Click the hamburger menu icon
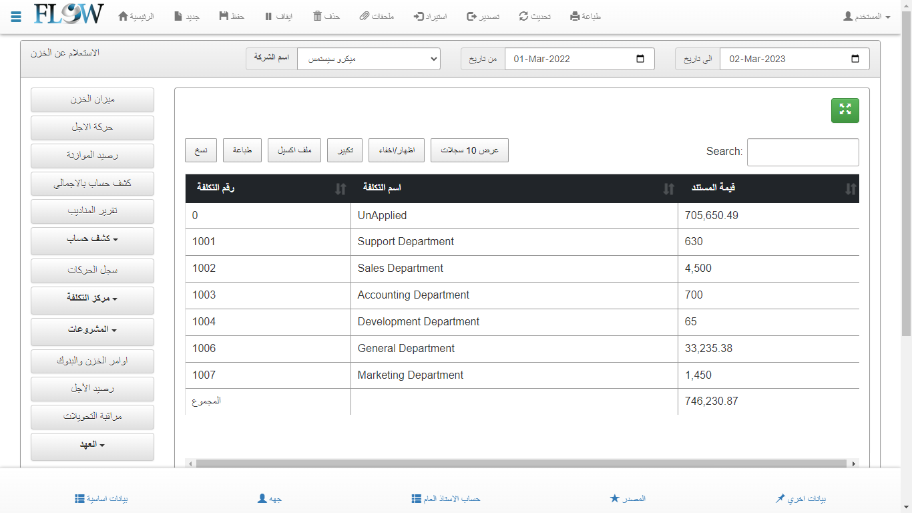Viewport: 912px width, 513px height. (x=17, y=17)
